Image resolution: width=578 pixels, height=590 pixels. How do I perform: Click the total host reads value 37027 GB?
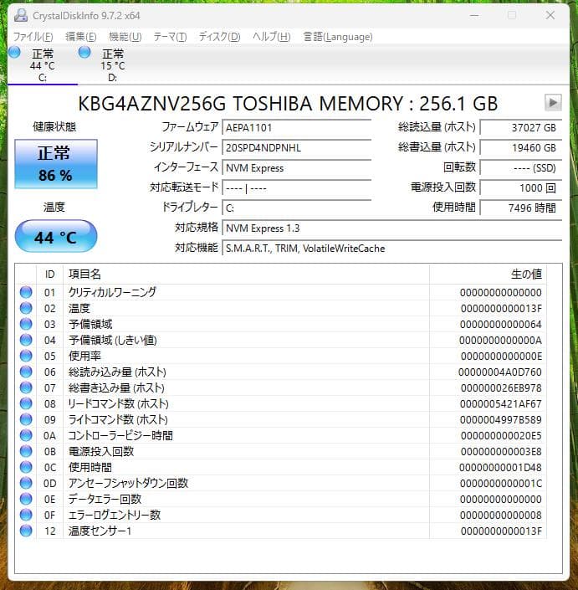(x=521, y=127)
